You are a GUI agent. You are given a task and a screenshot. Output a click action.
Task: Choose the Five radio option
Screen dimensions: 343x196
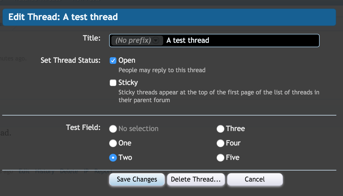(220, 158)
